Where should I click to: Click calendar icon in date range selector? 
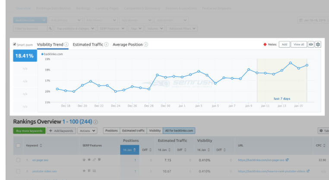click(301, 20)
